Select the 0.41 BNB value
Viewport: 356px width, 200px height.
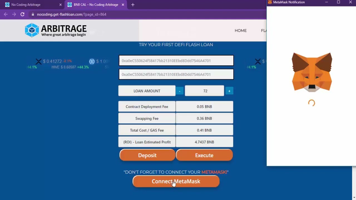(204, 130)
